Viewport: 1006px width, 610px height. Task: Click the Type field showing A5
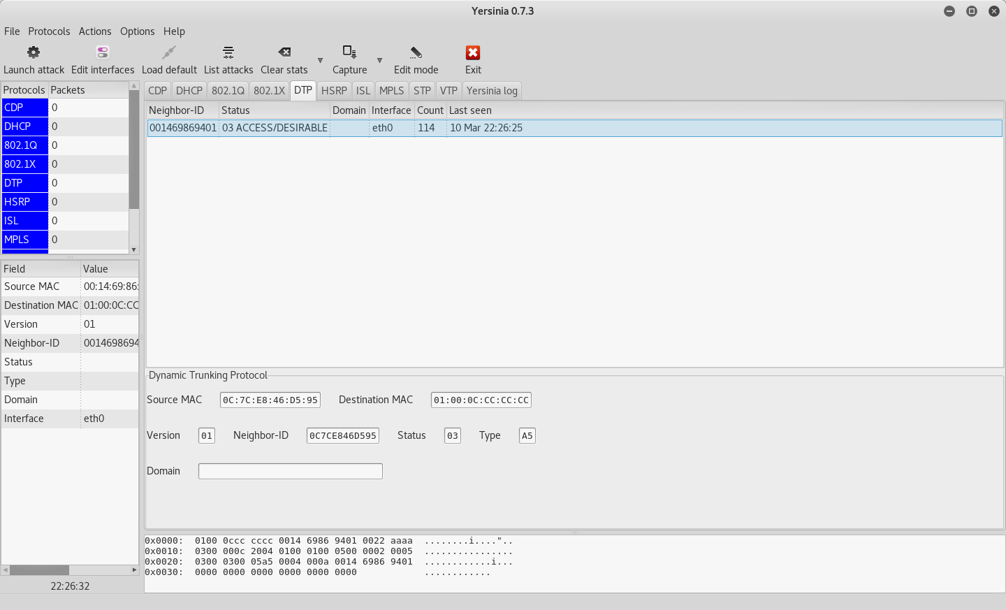coord(527,436)
